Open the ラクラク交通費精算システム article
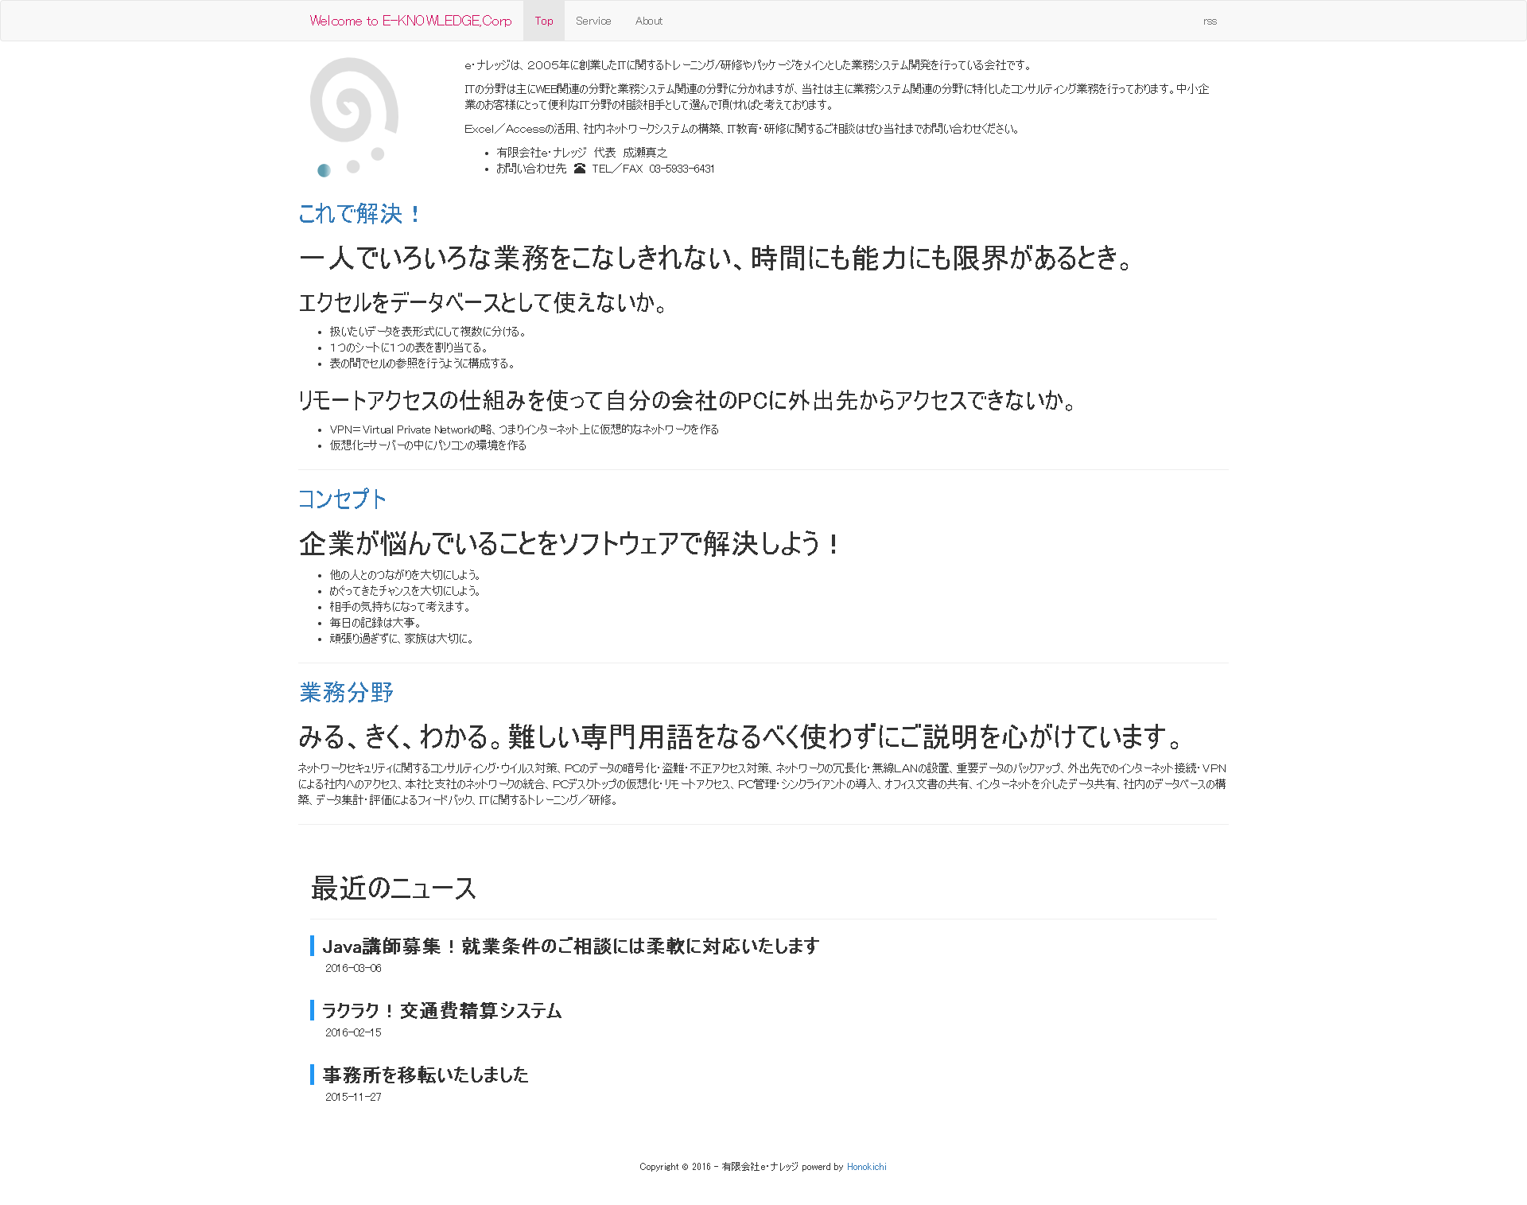1527x1205 pixels. tap(442, 1010)
